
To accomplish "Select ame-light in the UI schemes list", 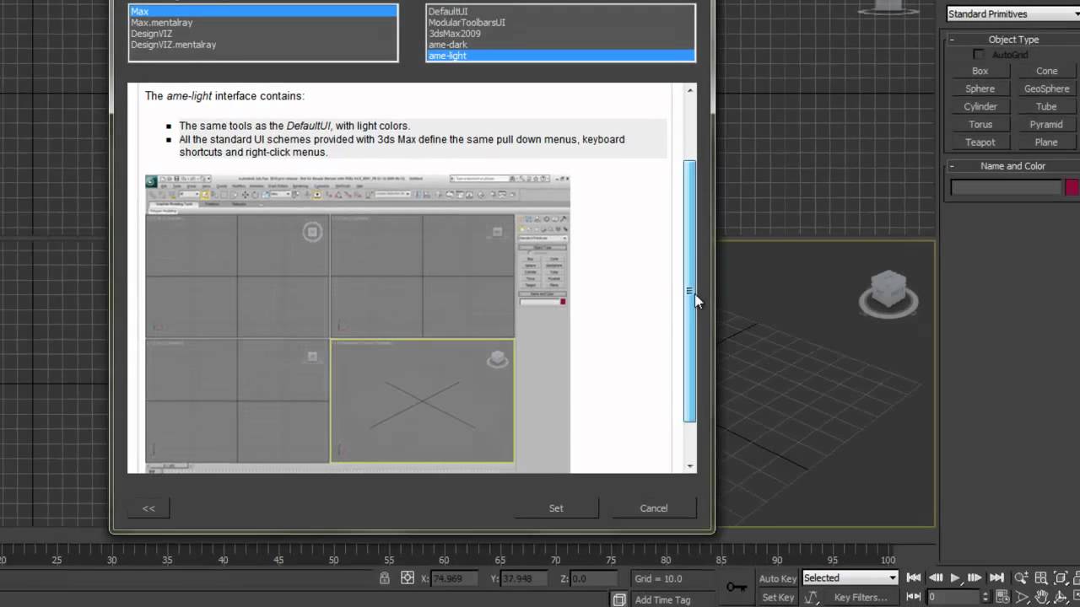I will [560, 56].
